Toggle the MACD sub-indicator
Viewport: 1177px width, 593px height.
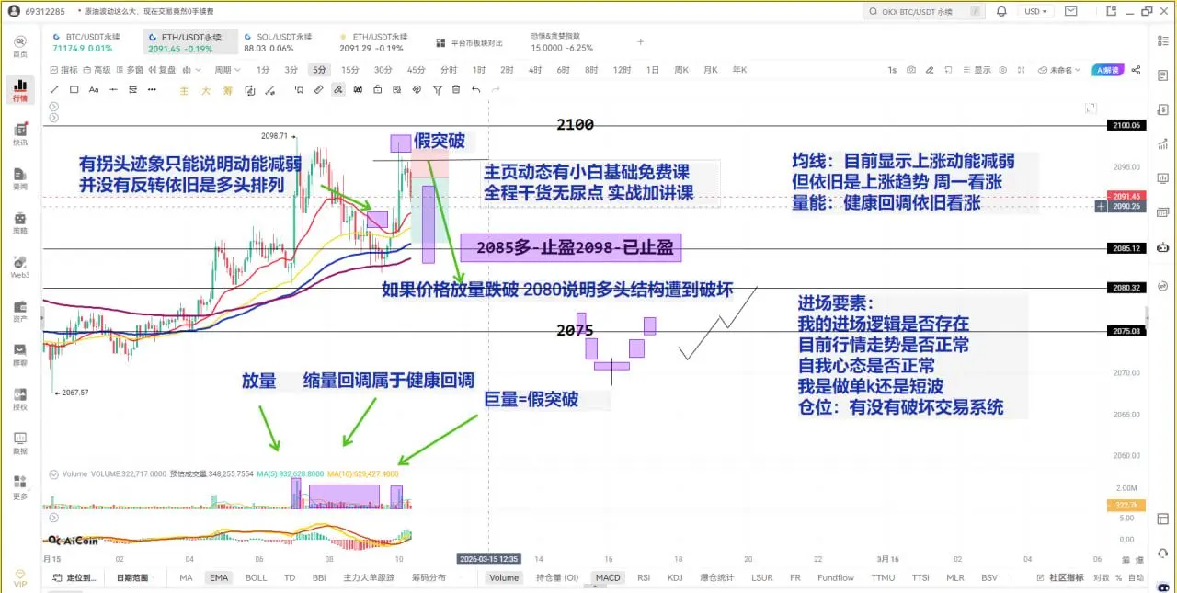tap(608, 577)
